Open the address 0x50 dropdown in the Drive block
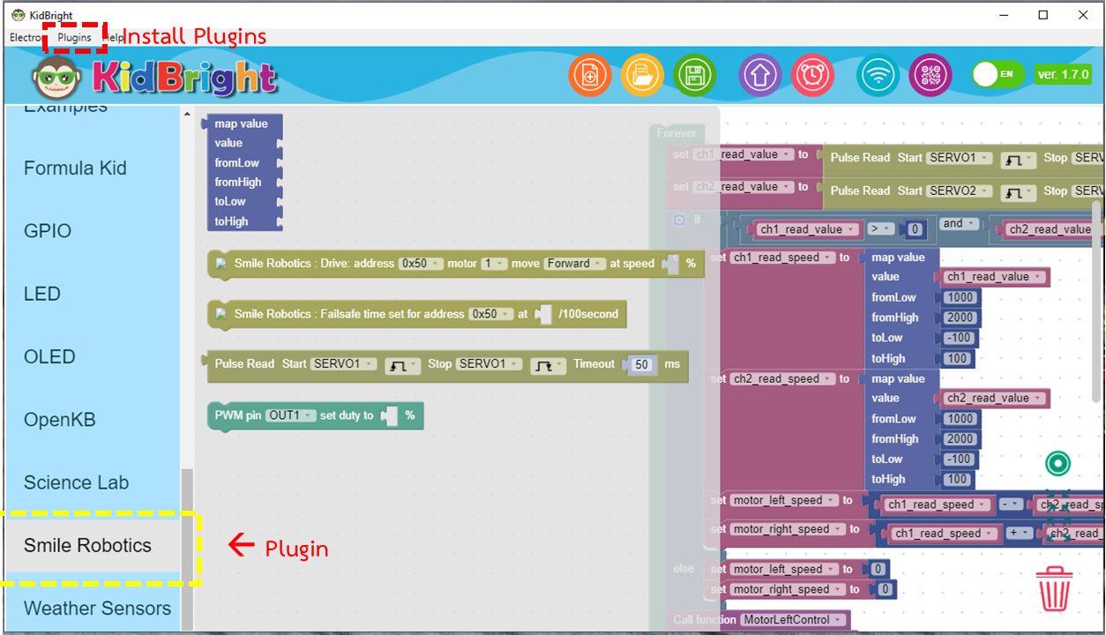The width and height of the screenshot is (1106, 635). point(420,264)
